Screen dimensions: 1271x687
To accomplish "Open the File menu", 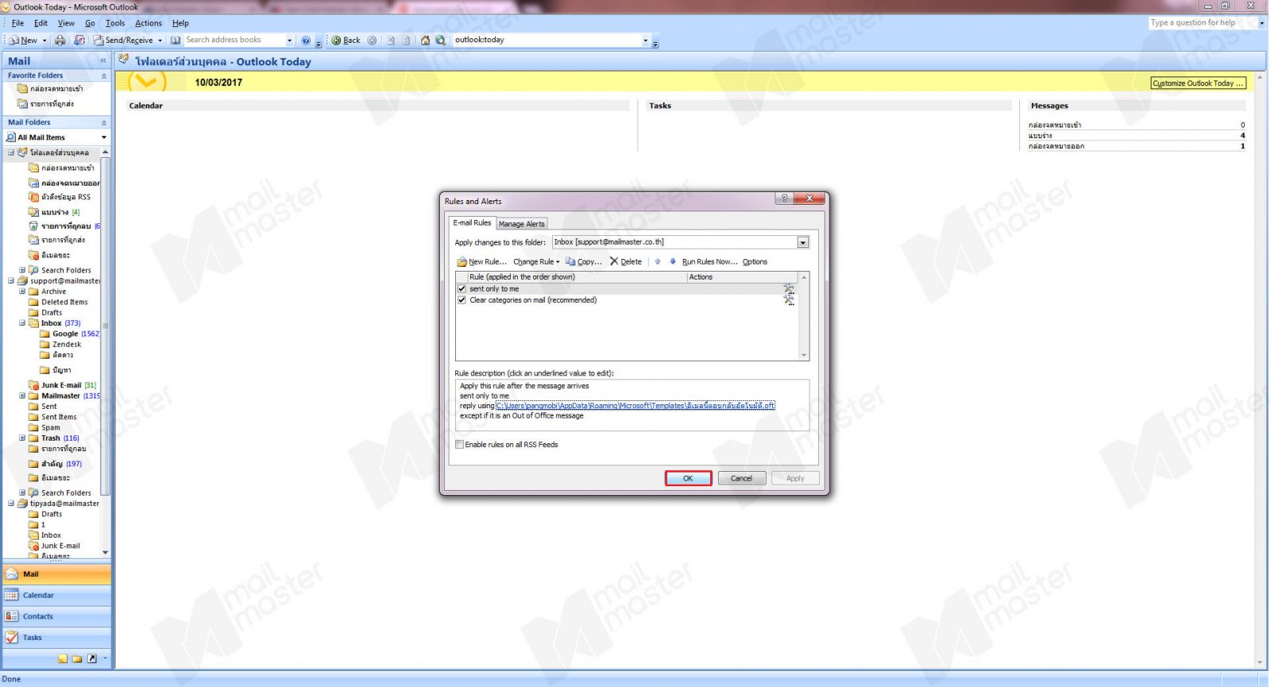I will point(17,23).
